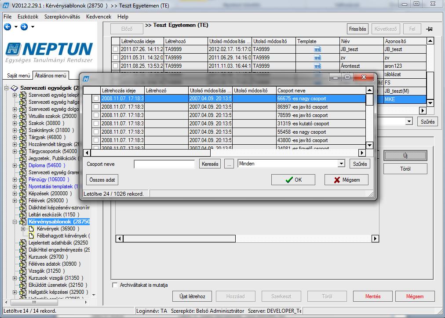
Task: Switch to the Általános menü tab
Action: pos(51,75)
